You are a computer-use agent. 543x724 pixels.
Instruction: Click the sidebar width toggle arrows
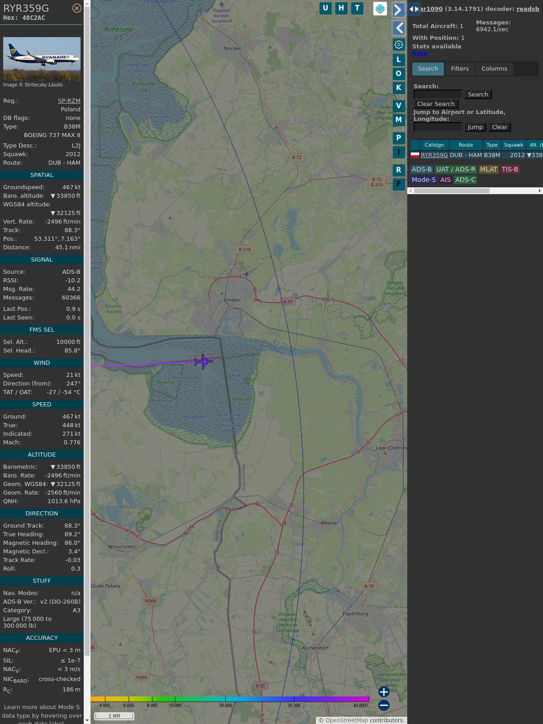(414, 9)
